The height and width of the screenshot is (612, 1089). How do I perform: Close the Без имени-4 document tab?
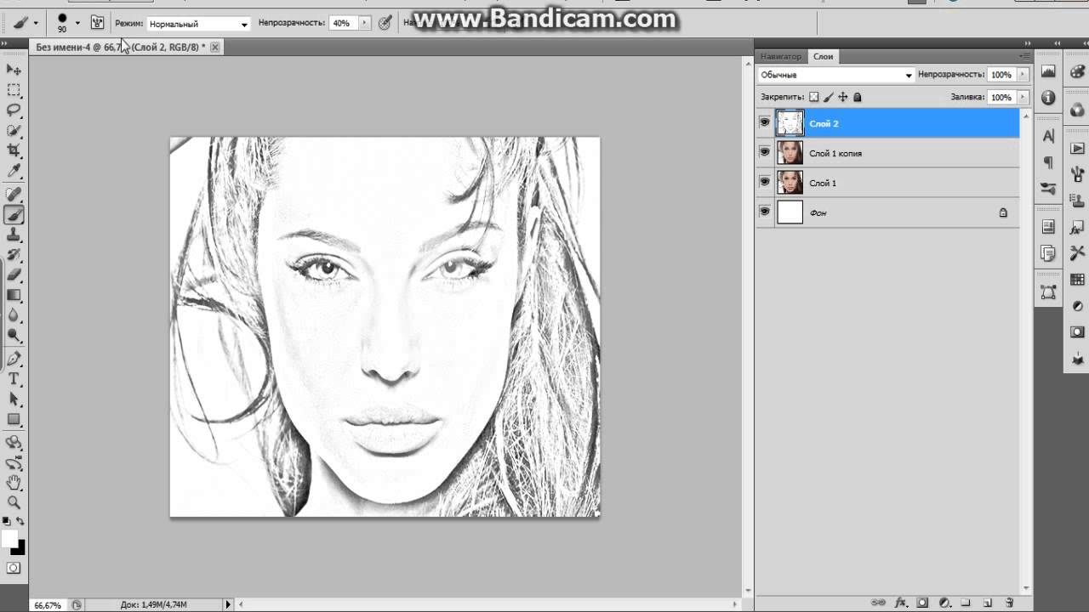pyautogui.click(x=215, y=48)
